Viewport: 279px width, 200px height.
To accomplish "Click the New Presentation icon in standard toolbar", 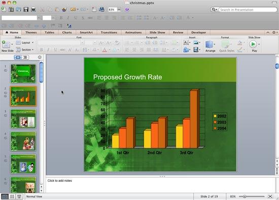I will (x=4, y=9).
